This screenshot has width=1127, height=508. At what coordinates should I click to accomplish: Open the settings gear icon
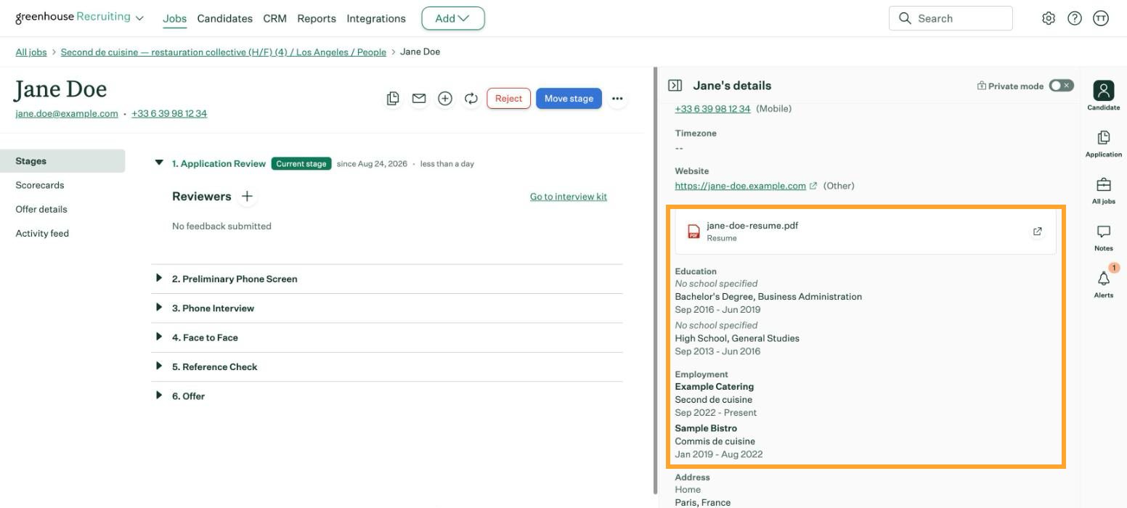pyautogui.click(x=1048, y=19)
